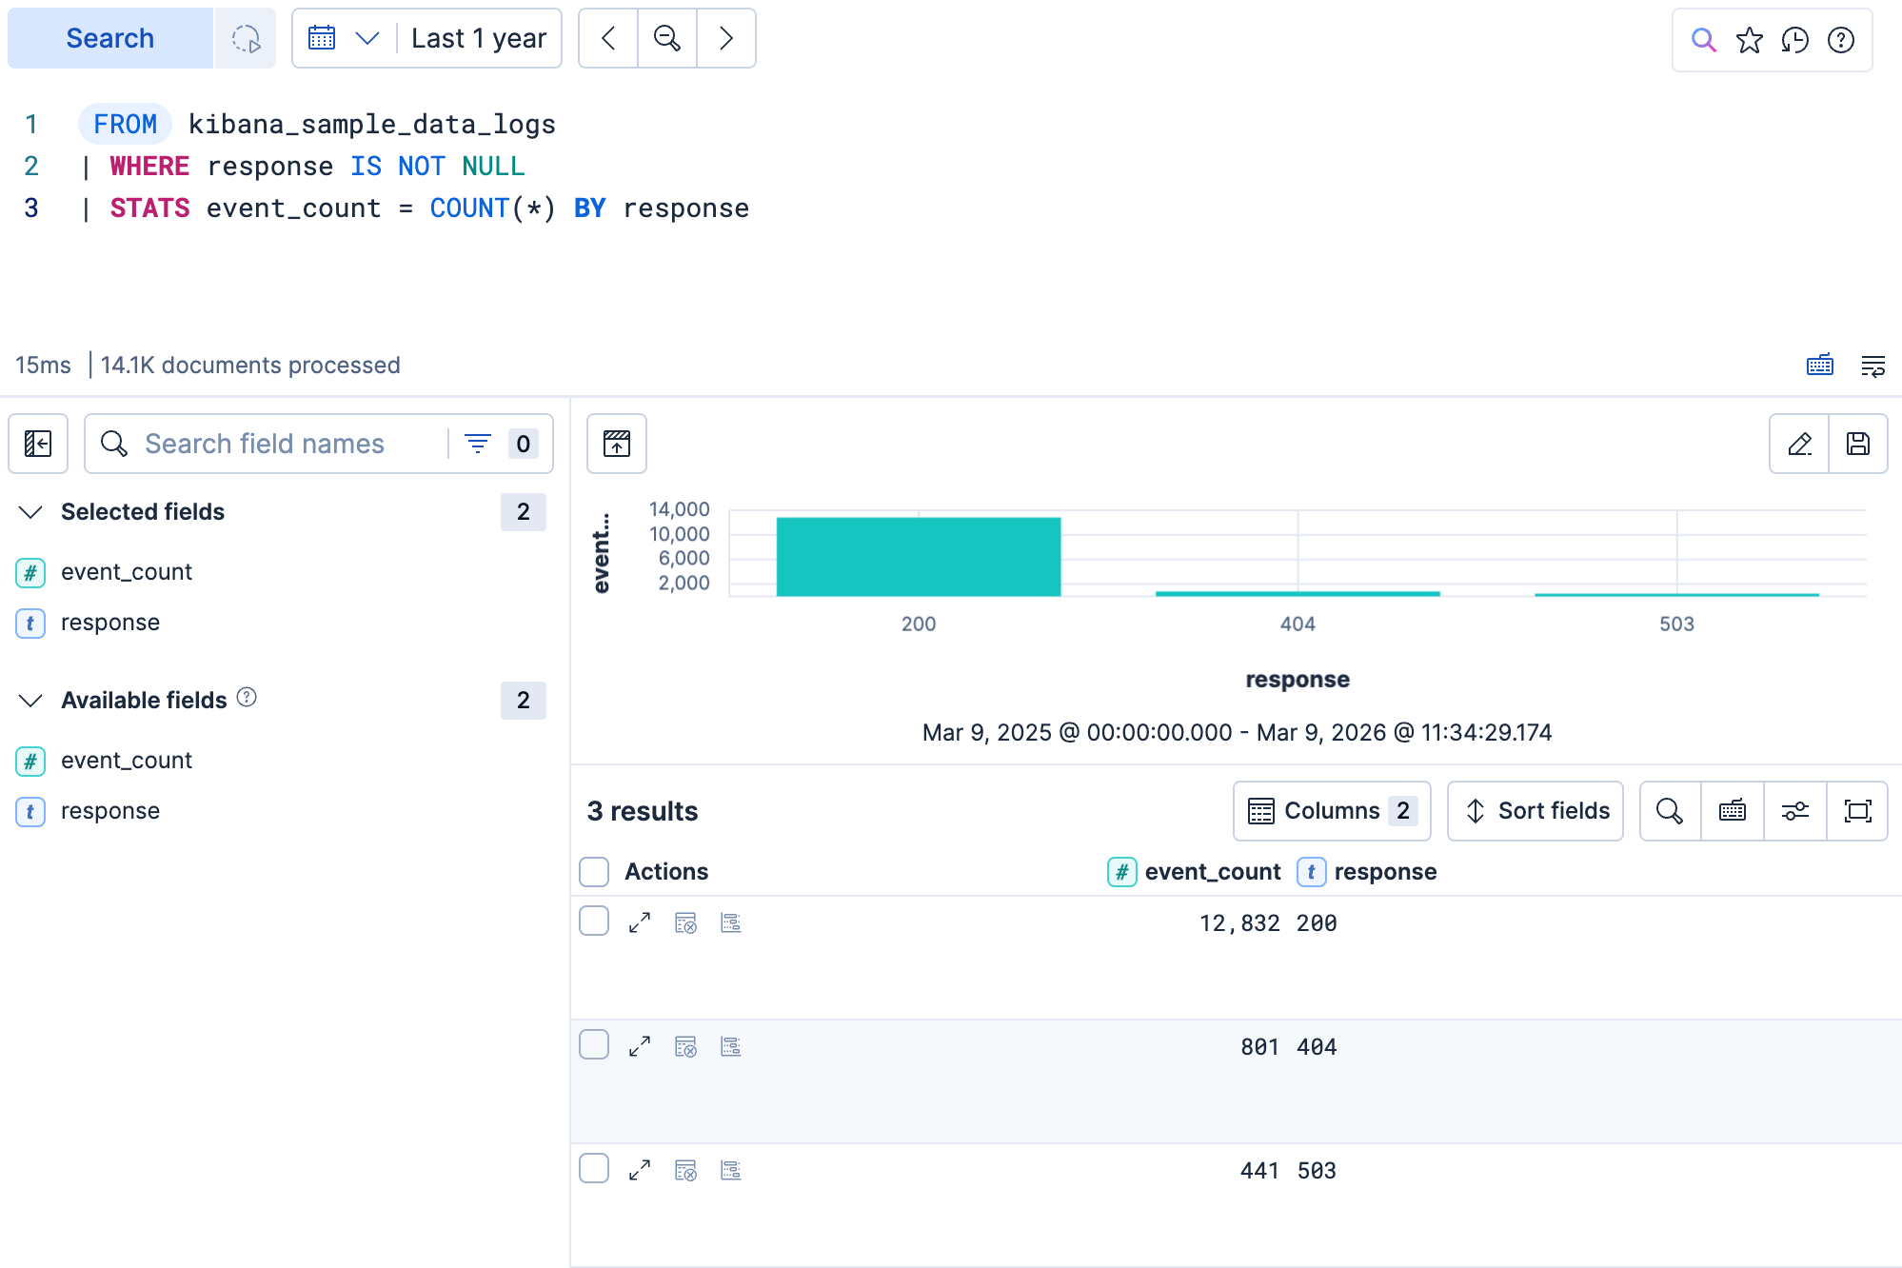This screenshot has width=1902, height=1268.
Task: Open help with the question mark icon
Action: click(1840, 39)
